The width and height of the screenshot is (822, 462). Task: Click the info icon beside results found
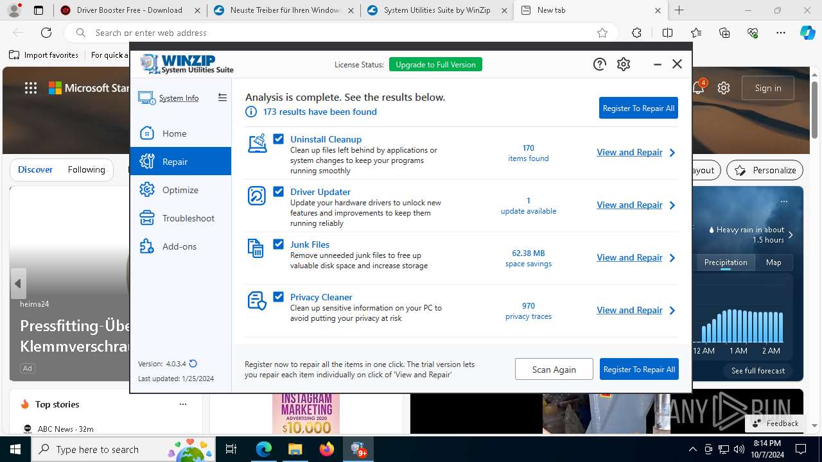[251, 112]
